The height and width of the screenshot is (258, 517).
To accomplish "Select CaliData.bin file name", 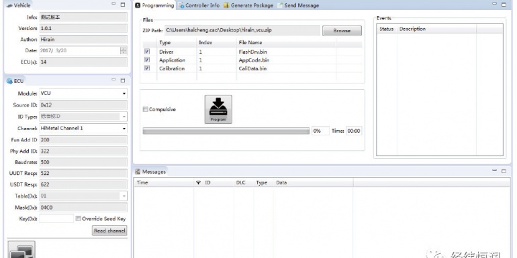I will [252, 68].
